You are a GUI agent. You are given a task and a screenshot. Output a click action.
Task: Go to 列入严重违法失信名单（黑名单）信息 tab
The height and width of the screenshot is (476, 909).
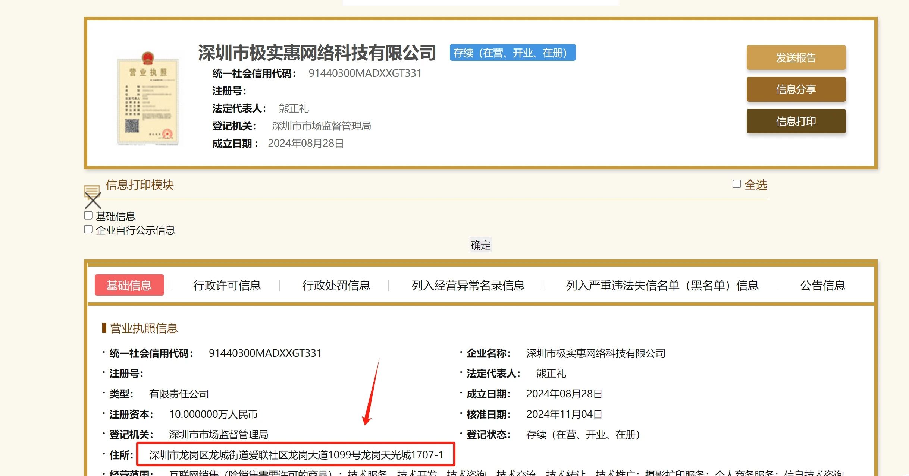(x=662, y=285)
